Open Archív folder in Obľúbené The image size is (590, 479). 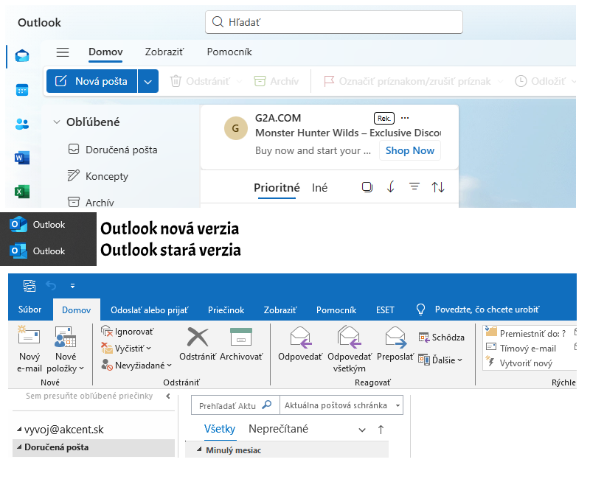[91, 202]
